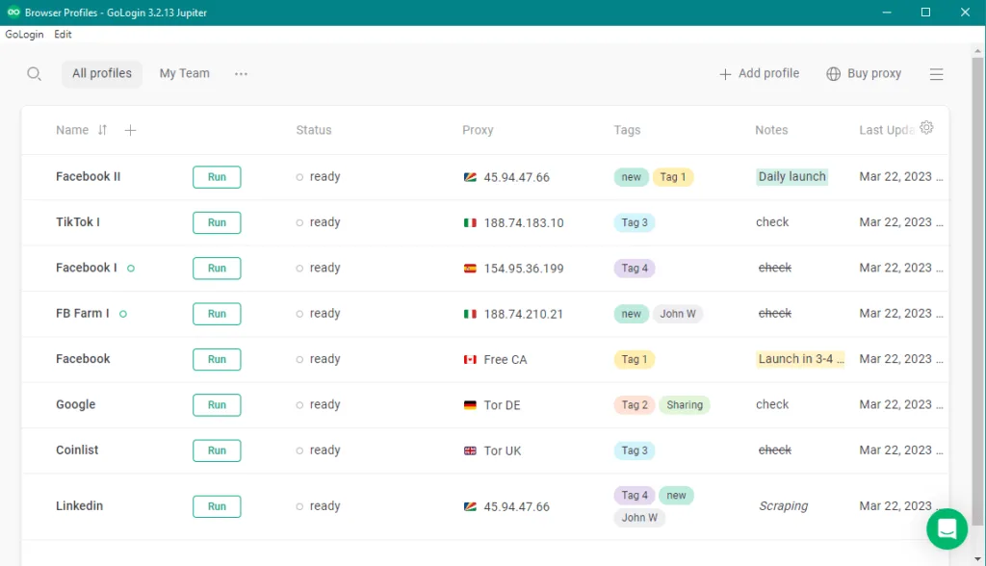
Task: Click green circle indicator next to FB Farm I
Action: click(x=123, y=314)
